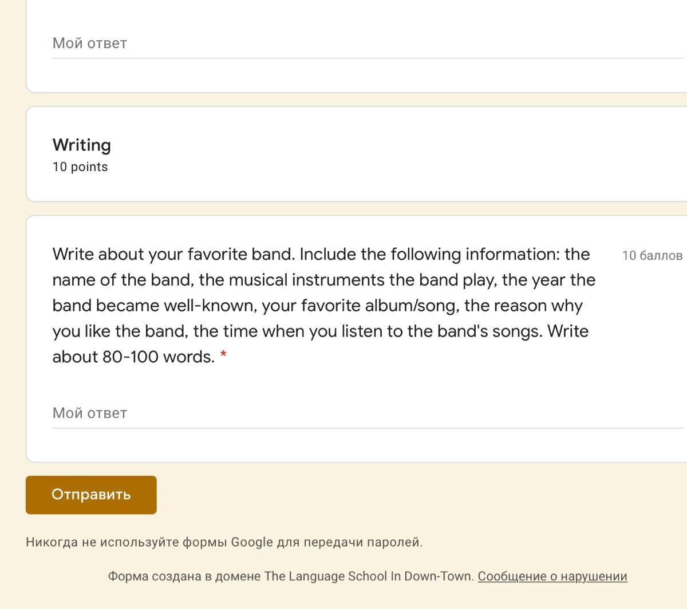Click the word "well-known" in the prompt
This screenshot has height=609, width=687.
pos(208,306)
